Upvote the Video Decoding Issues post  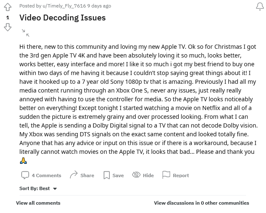(x=7, y=7)
